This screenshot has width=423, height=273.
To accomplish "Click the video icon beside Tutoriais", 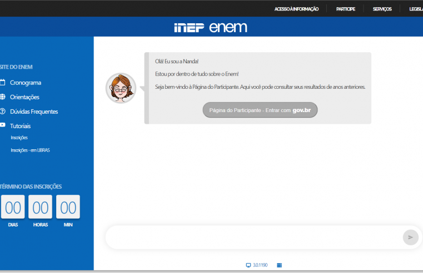I will click(3, 126).
